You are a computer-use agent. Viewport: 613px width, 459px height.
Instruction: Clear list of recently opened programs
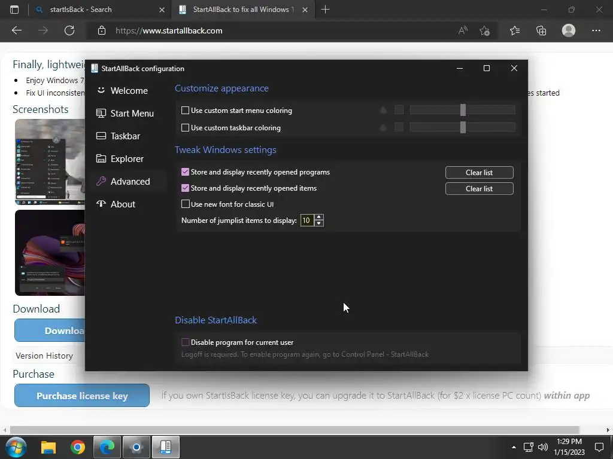[x=479, y=172]
